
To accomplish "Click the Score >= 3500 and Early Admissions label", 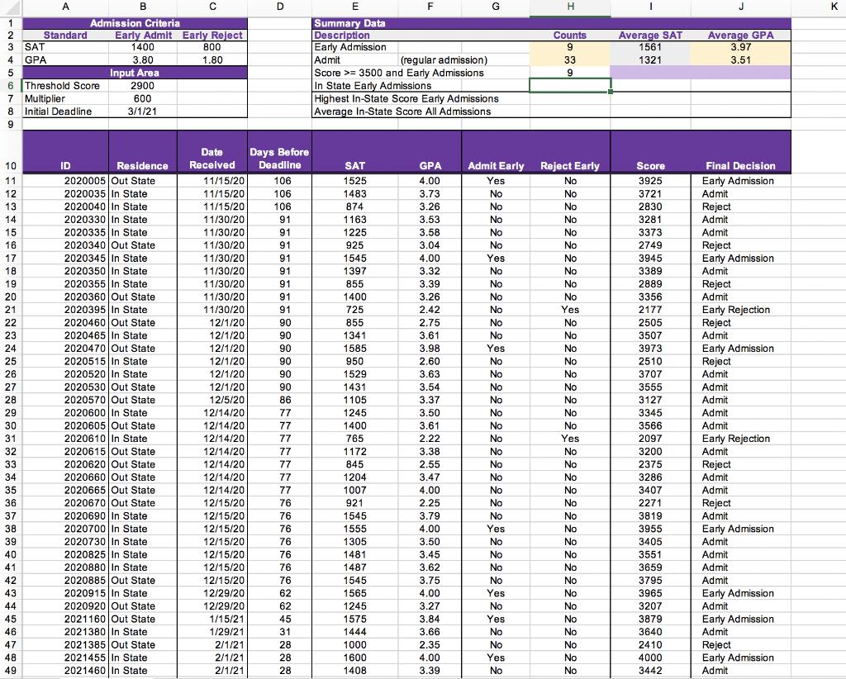I will 399,73.
